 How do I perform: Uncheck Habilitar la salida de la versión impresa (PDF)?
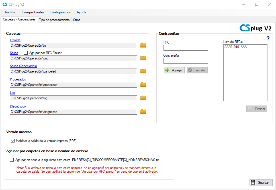pyautogui.click(x=13, y=141)
